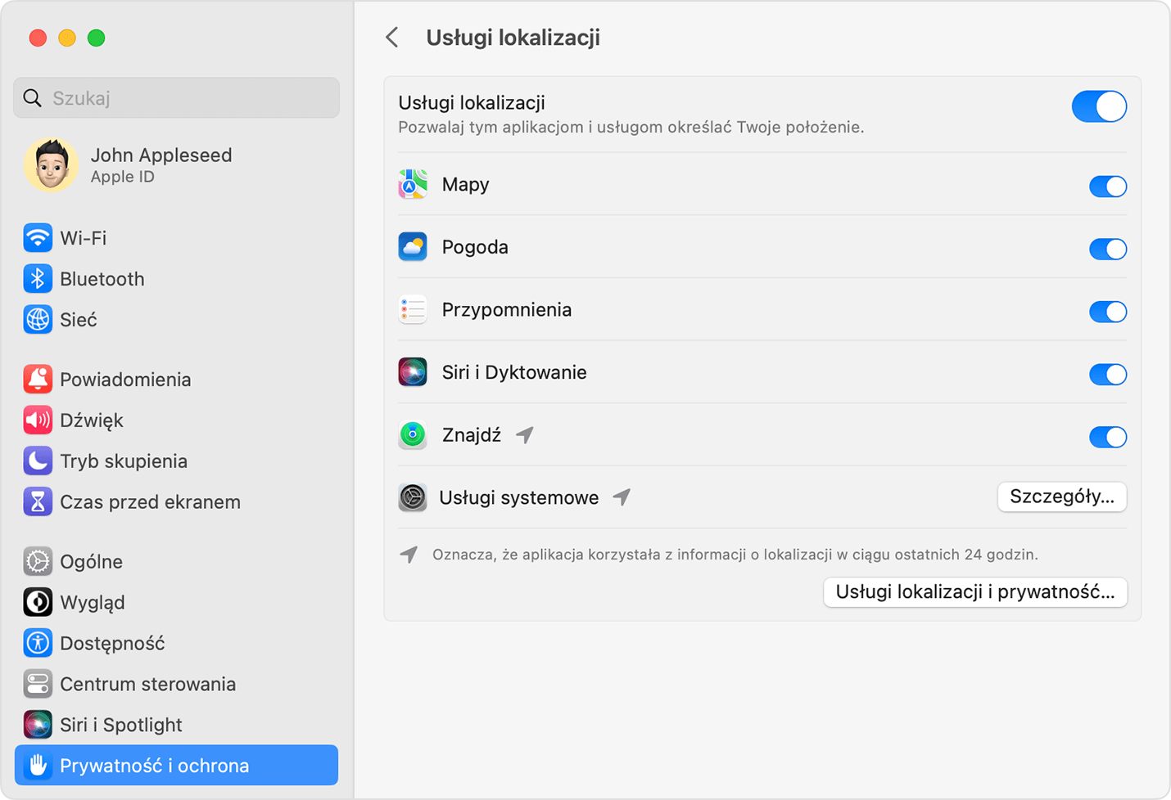Click the magnifier icon in search field

[x=33, y=98]
